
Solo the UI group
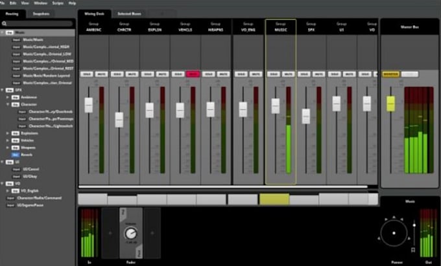coord(334,74)
